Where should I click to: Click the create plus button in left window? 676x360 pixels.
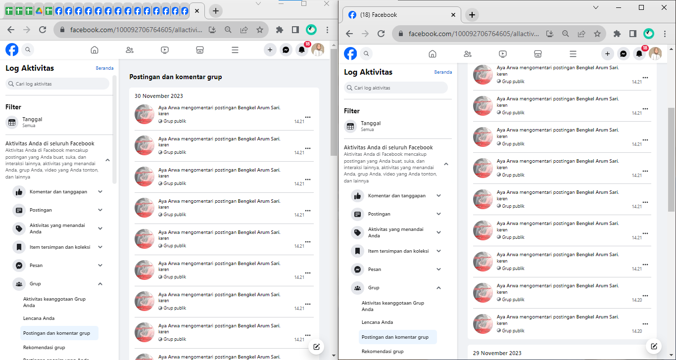pos(270,49)
